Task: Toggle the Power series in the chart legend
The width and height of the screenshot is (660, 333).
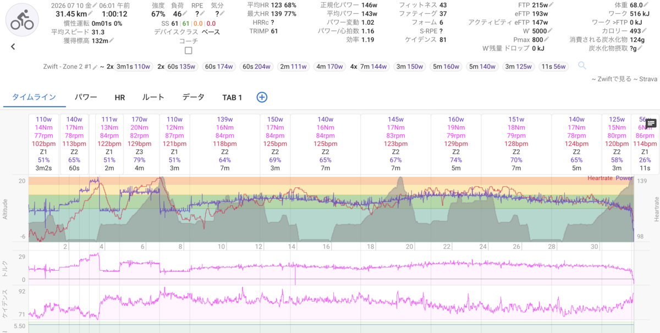Action: pos(623,178)
